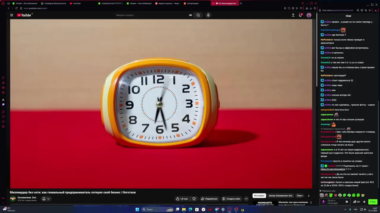Expand subscription bell notification dropdown
380x213 pixels.
point(46,199)
